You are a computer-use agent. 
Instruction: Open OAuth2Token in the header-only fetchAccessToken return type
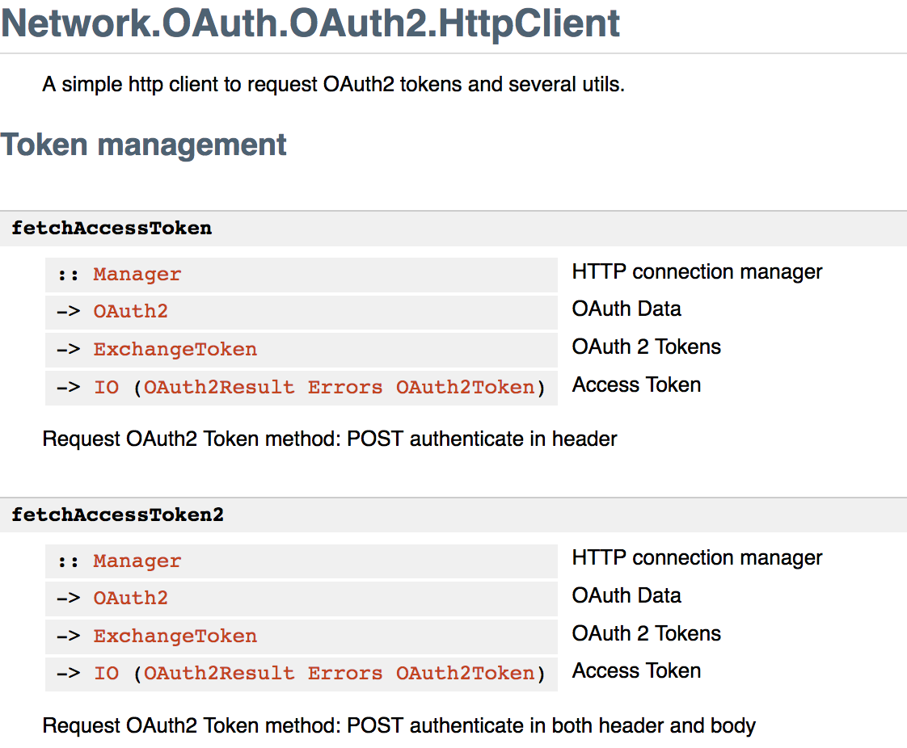(466, 387)
